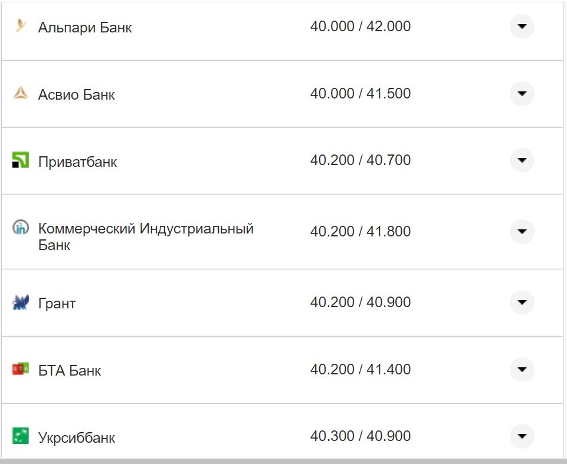This screenshot has width=567, height=464.
Task: Click the Приватбанк bank name
Action: tap(77, 162)
